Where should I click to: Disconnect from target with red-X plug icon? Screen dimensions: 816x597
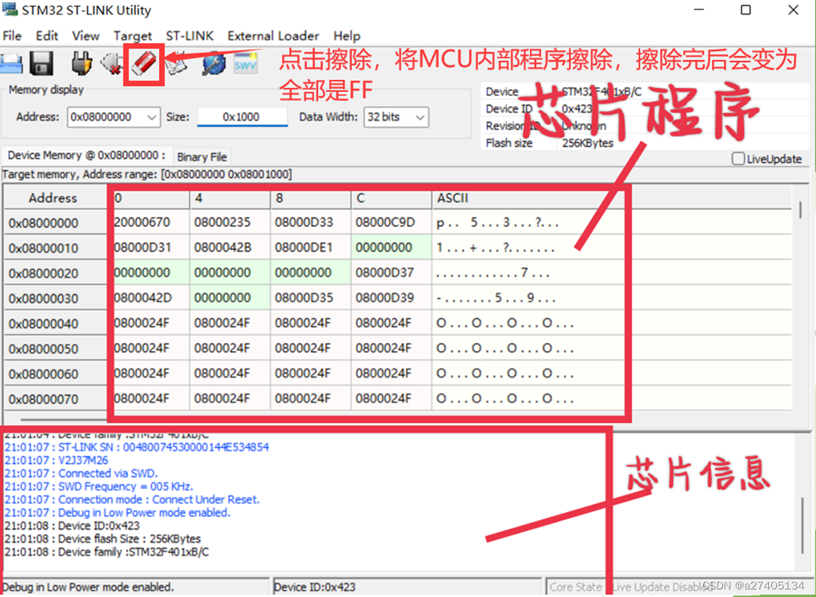click(111, 64)
